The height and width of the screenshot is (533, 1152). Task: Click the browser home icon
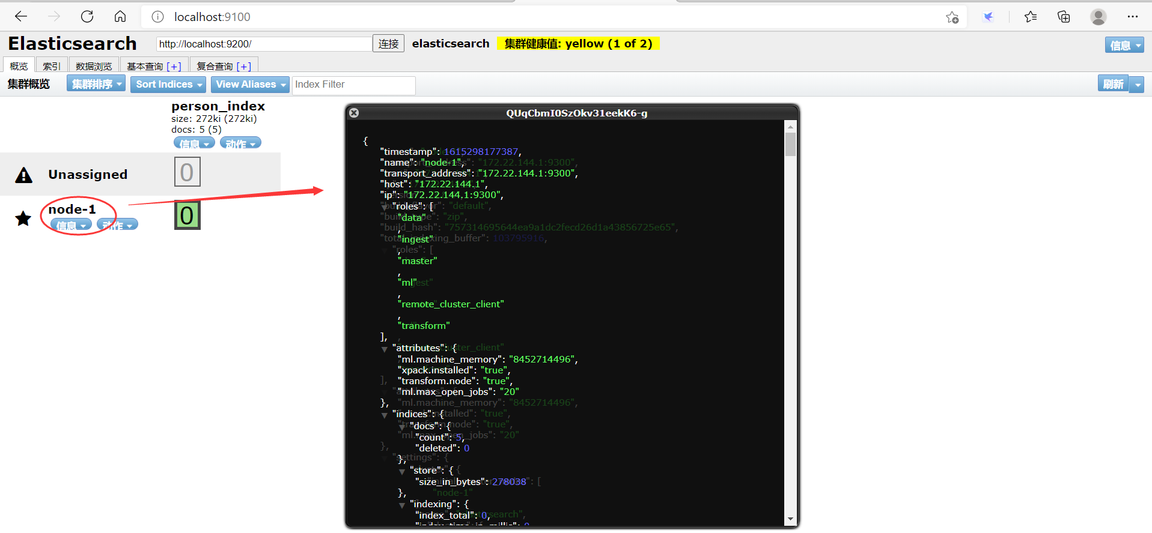[120, 17]
